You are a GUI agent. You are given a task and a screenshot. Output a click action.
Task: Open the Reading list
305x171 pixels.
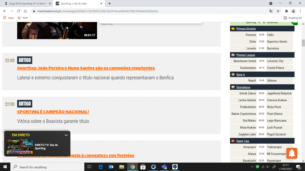293,18
